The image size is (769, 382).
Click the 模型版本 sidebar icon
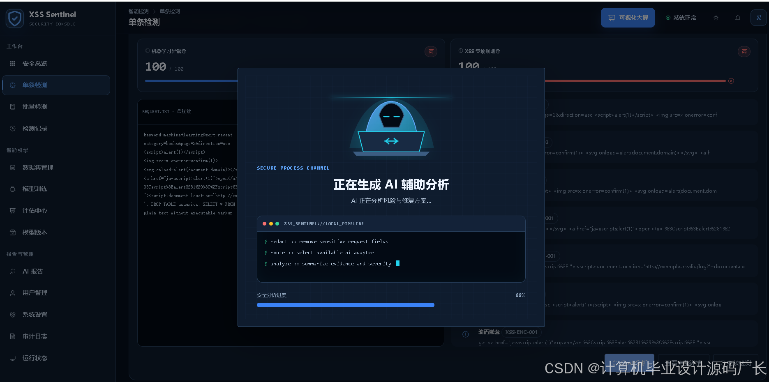click(13, 232)
